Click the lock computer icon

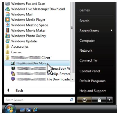tap(99, 100)
